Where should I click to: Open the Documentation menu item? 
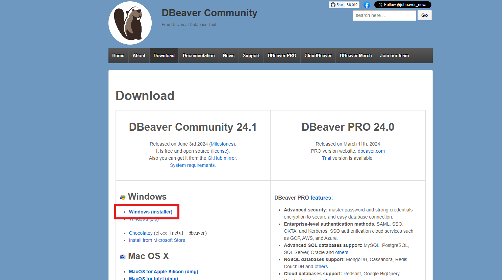click(x=199, y=55)
